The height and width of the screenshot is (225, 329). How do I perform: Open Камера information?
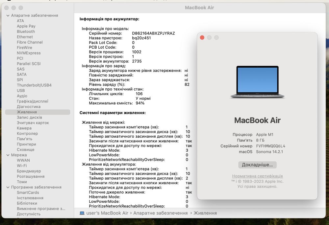click(x=24, y=128)
